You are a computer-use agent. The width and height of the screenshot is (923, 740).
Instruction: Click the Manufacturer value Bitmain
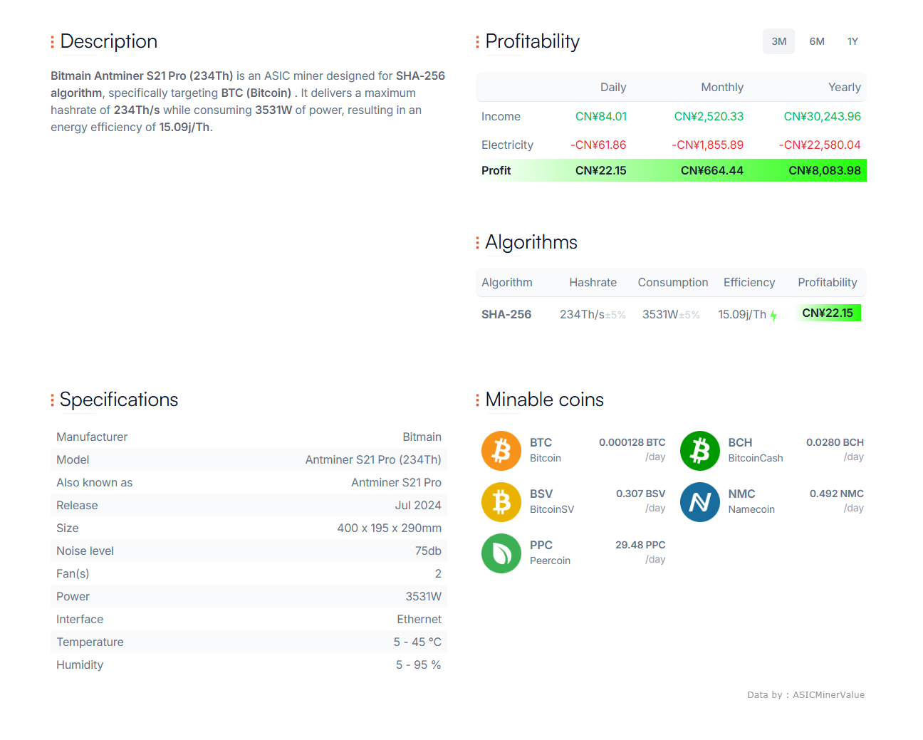click(422, 437)
